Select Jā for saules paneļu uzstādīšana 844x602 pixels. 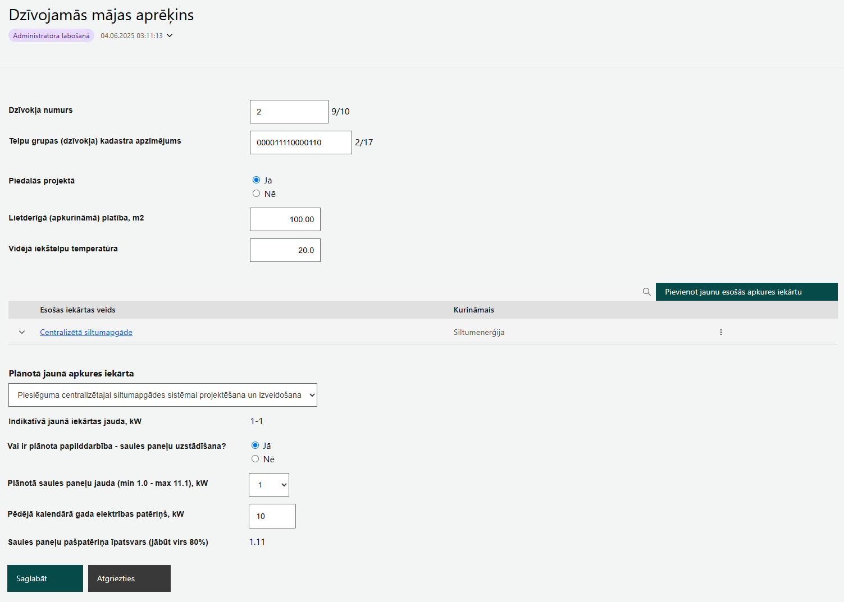coord(255,445)
